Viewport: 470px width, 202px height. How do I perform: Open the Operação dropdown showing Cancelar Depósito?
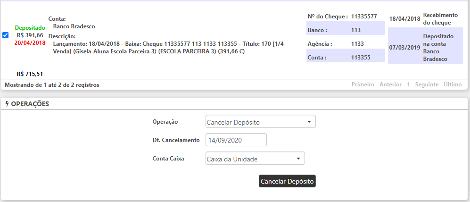tap(261, 122)
